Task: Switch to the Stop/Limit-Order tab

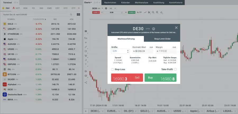Action: click(x=162, y=39)
